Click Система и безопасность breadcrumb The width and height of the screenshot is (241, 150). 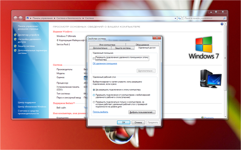coord(69,18)
